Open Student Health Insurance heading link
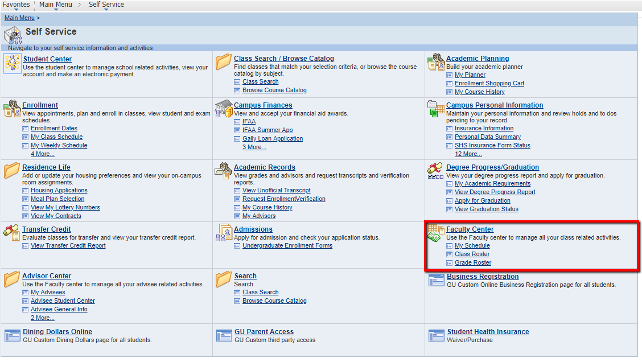642x362 pixels. tap(488, 332)
